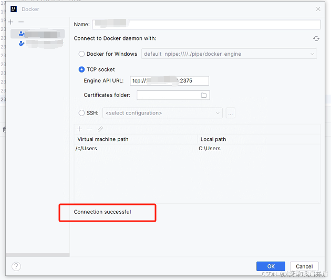
Task: Remove the selected path mapping
Action: [90, 129]
